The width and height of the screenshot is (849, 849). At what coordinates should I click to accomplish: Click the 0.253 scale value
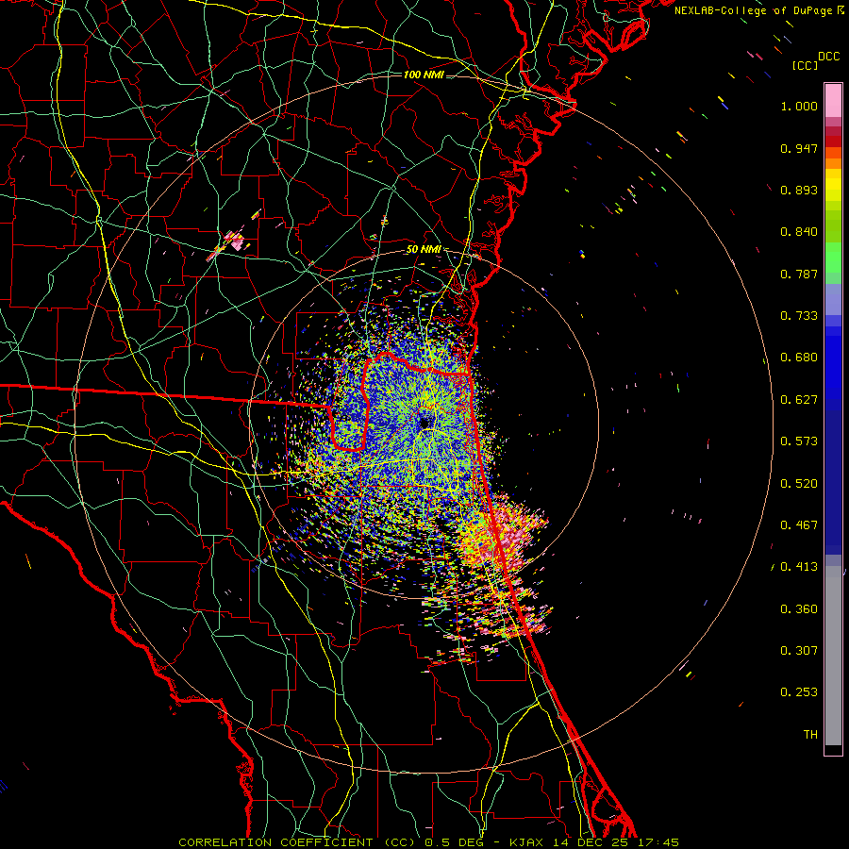tap(799, 692)
